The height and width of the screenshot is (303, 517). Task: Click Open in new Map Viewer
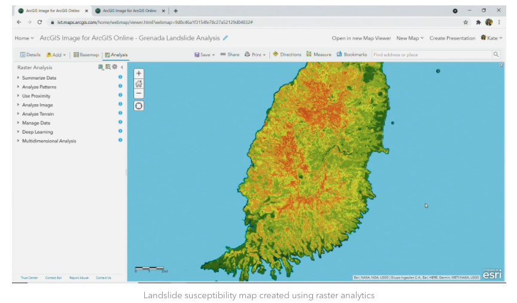361,38
